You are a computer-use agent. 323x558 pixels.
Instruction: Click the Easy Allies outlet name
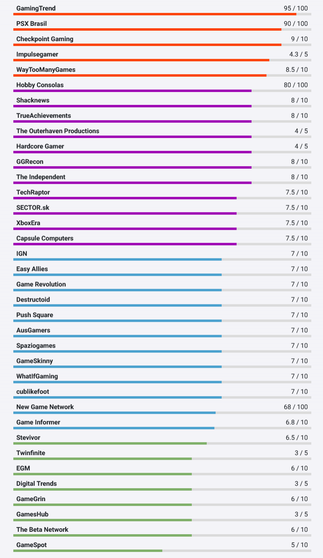click(x=32, y=269)
